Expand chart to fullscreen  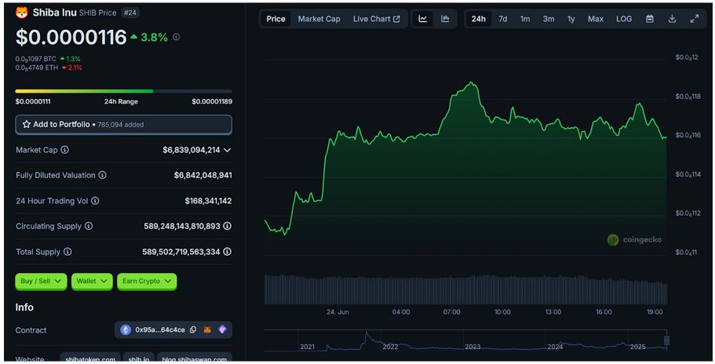pyautogui.click(x=695, y=19)
